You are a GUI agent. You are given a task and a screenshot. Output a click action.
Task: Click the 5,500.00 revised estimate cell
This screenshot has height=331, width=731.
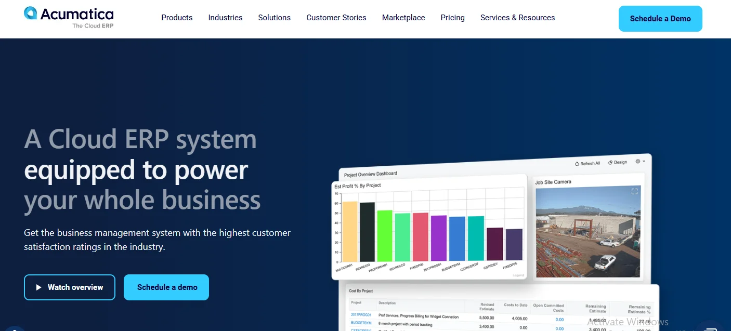coord(487,317)
